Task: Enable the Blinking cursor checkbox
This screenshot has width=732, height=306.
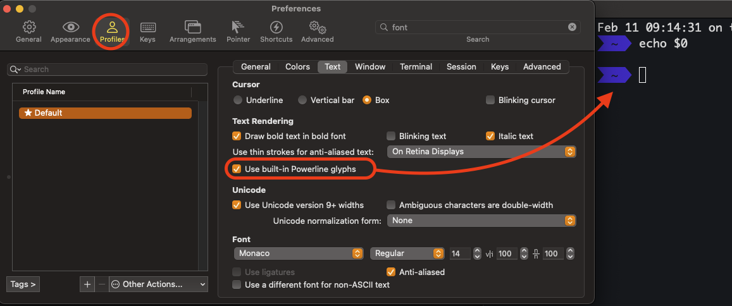Action: [x=490, y=100]
